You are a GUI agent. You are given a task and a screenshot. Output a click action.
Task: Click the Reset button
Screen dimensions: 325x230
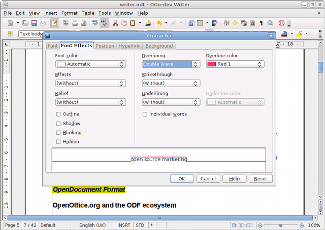(x=261, y=179)
